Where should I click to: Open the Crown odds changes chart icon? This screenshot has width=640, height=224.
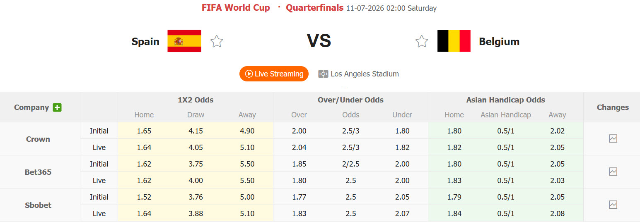point(613,139)
